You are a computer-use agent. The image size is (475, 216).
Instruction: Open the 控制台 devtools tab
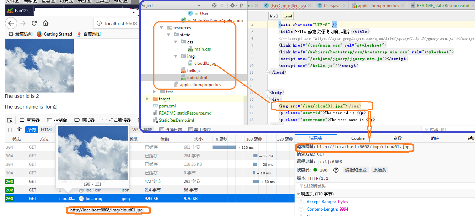coord(57,120)
